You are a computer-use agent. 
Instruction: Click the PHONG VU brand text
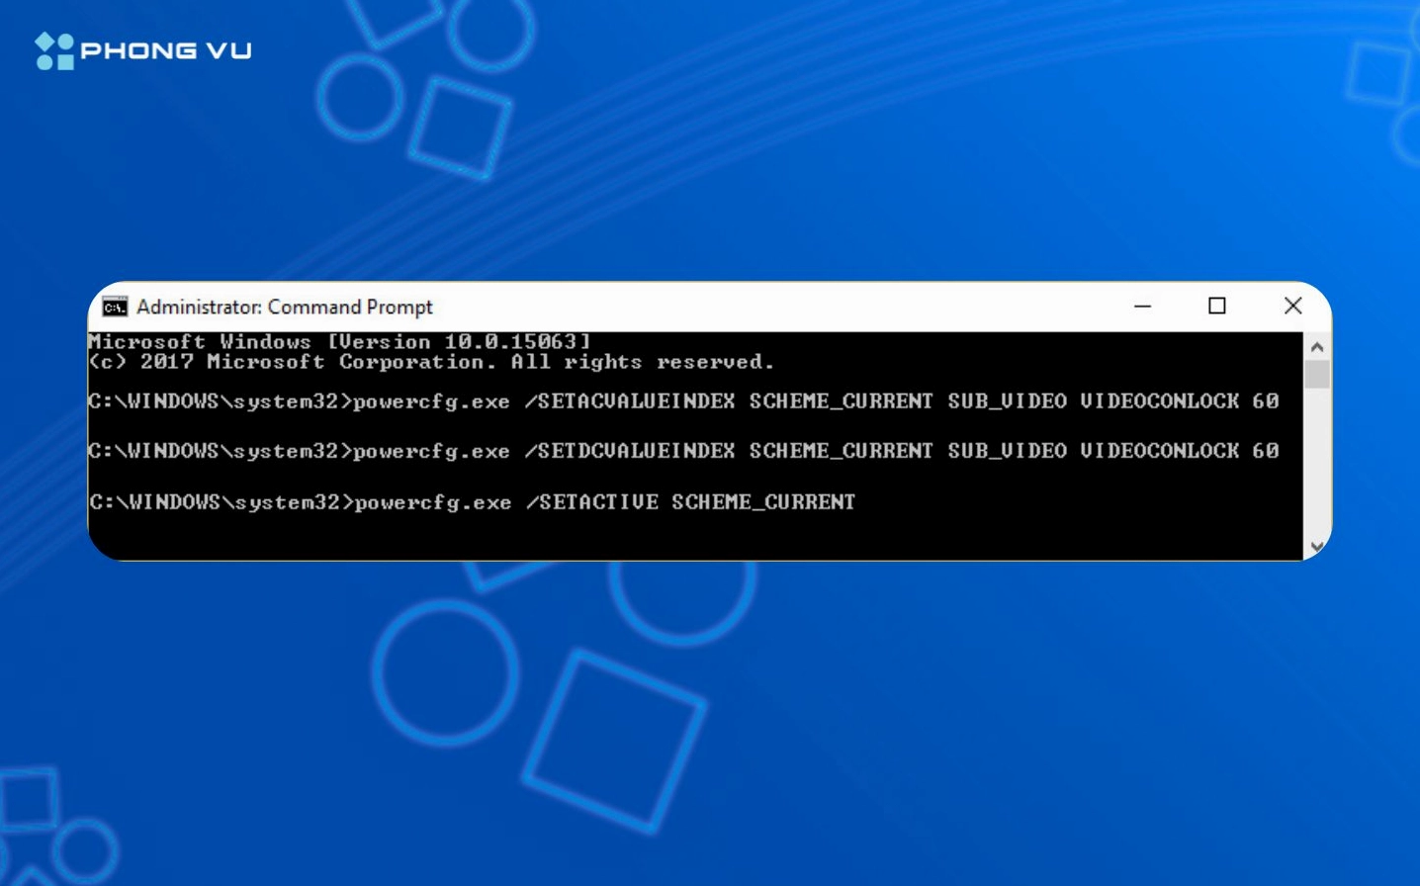[166, 51]
